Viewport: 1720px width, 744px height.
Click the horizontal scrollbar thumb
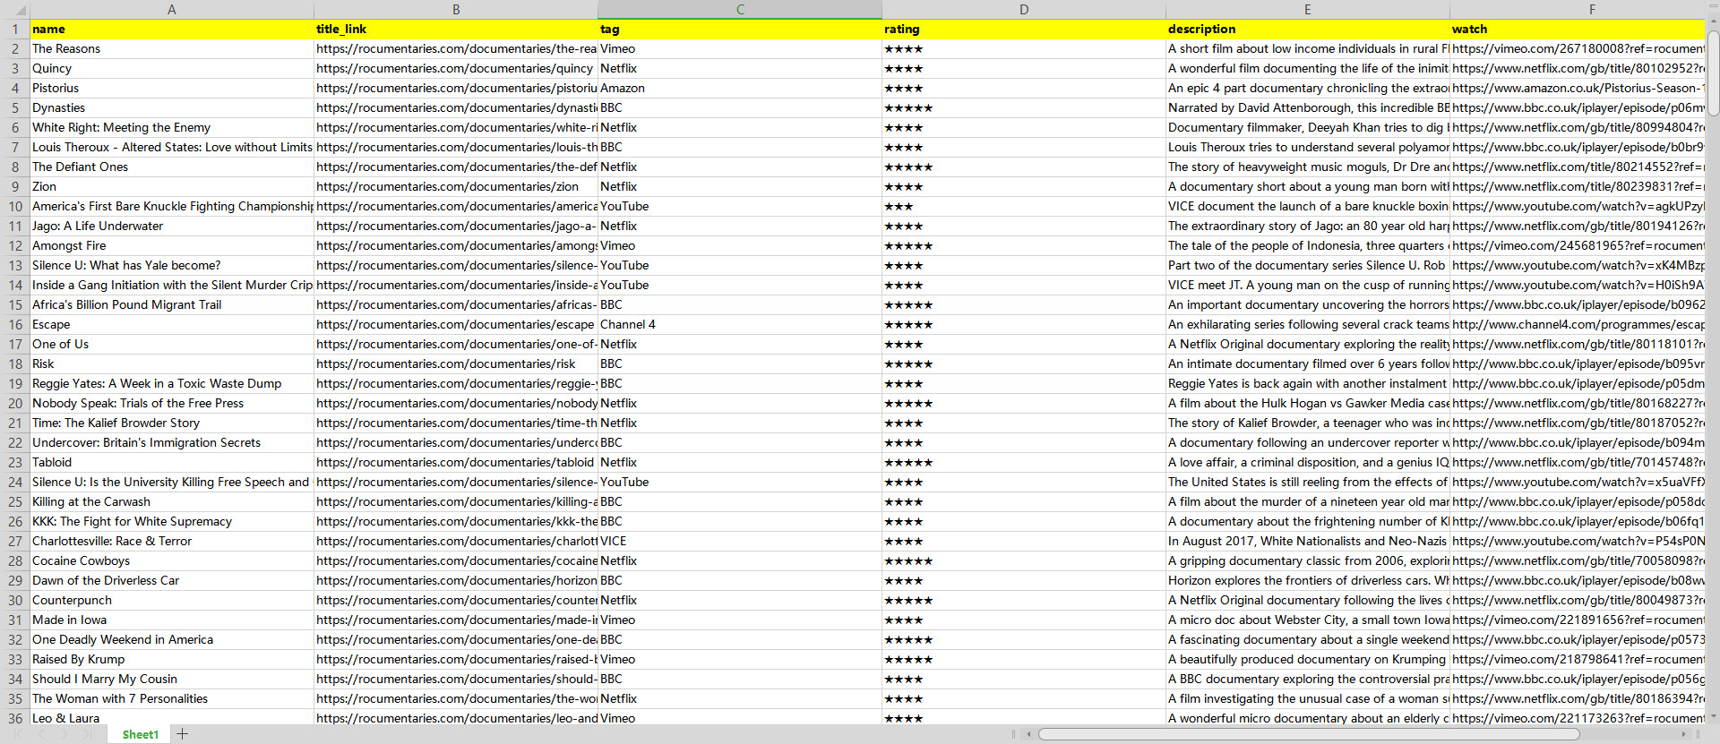(x=1308, y=734)
